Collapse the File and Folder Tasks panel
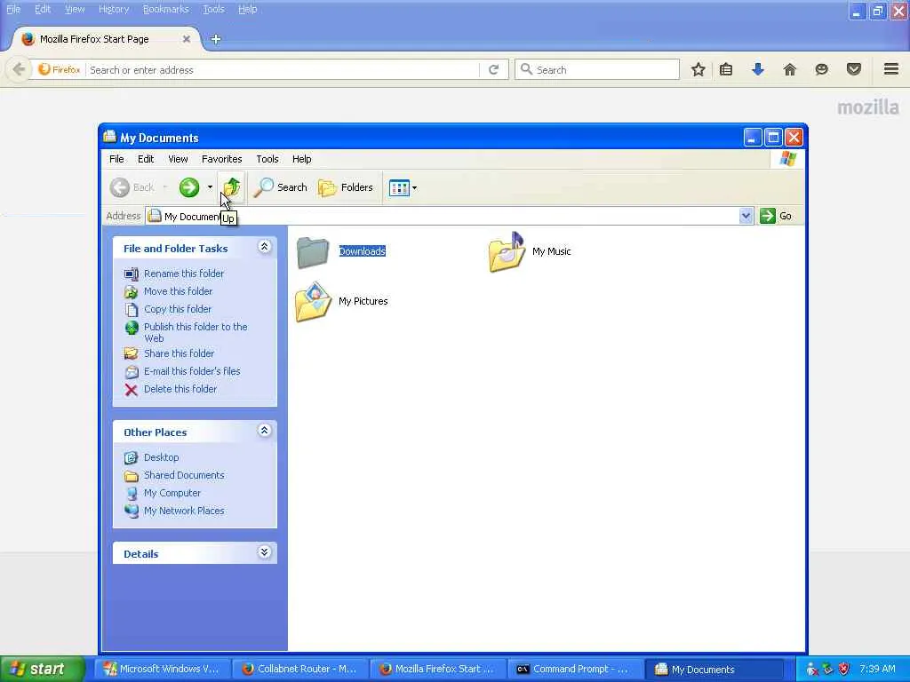This screenshot has height=682, width=910. click(264, 247)
